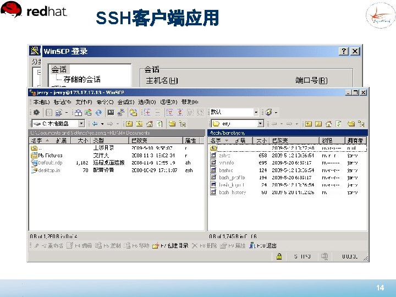Click the blue refresh arrows toolbar icon
This screenshot has width=396, height=297.
point(98,112)
